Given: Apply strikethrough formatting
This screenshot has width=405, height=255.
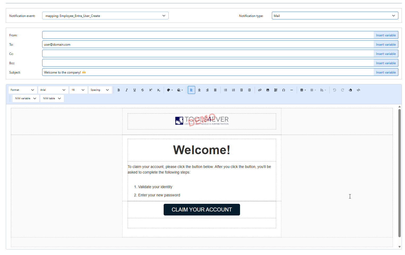Looking at the screenshot, I should coord(142,90).
